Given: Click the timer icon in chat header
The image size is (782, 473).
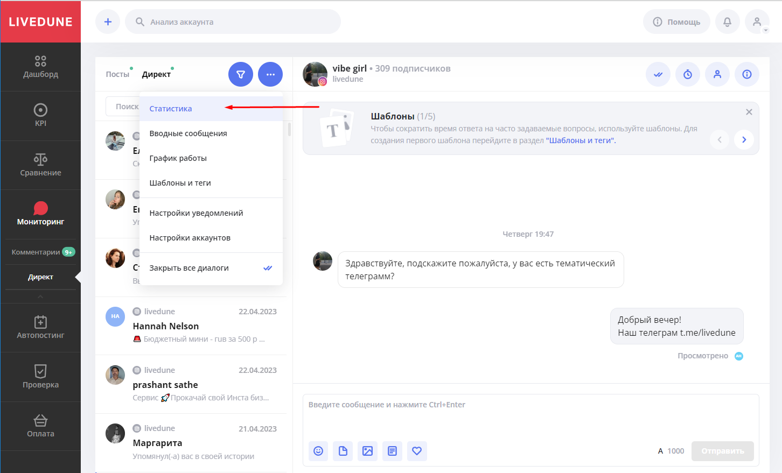Looking at the screenshot, I should (688, 74).
